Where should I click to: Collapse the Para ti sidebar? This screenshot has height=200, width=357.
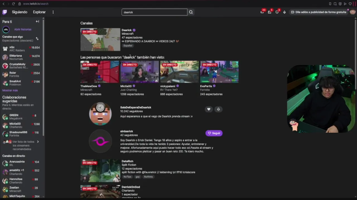(x=37, y=21)
